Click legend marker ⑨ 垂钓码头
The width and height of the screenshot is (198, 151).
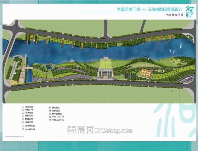click(x=49, y=107)
